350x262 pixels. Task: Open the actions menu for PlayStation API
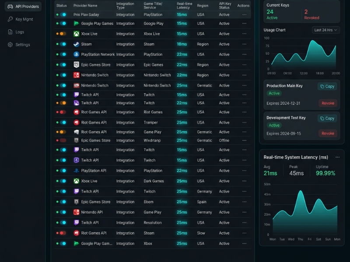point(245,171)
